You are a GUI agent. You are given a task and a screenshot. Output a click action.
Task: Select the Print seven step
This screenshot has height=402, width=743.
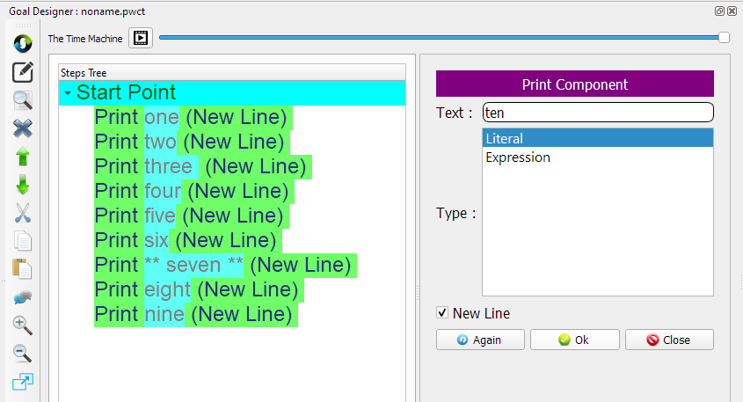223,265
